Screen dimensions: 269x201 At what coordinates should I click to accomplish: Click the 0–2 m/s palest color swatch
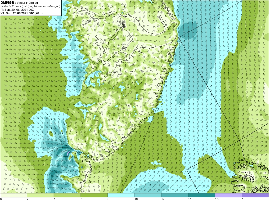(x=13, y=195)
